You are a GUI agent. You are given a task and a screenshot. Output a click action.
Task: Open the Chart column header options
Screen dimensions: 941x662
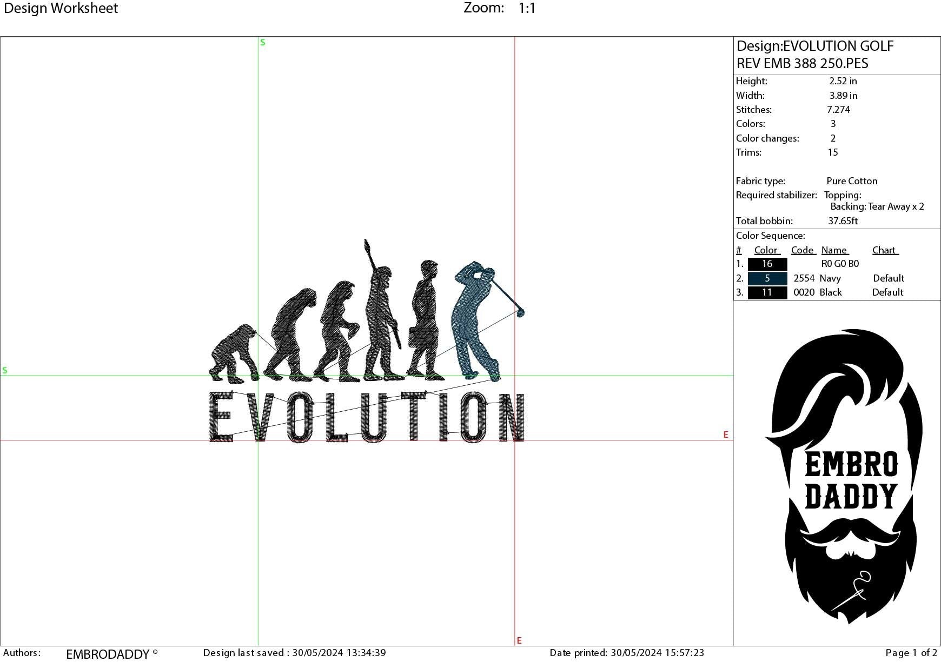885,250
